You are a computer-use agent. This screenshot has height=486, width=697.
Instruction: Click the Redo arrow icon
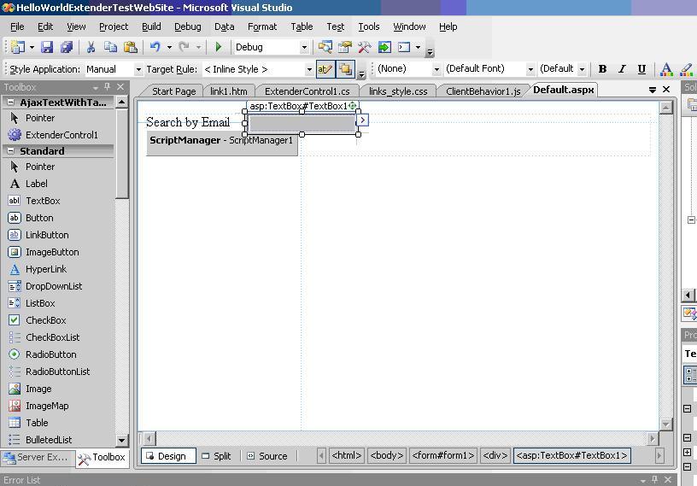coord(184,47)
